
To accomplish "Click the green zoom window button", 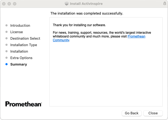I will [15, 4].
